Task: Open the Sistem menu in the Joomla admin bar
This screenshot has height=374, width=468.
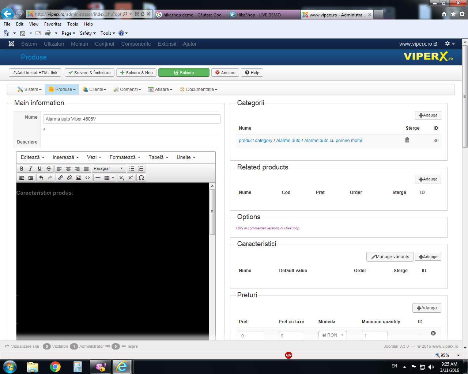Action: pos(29,44)
